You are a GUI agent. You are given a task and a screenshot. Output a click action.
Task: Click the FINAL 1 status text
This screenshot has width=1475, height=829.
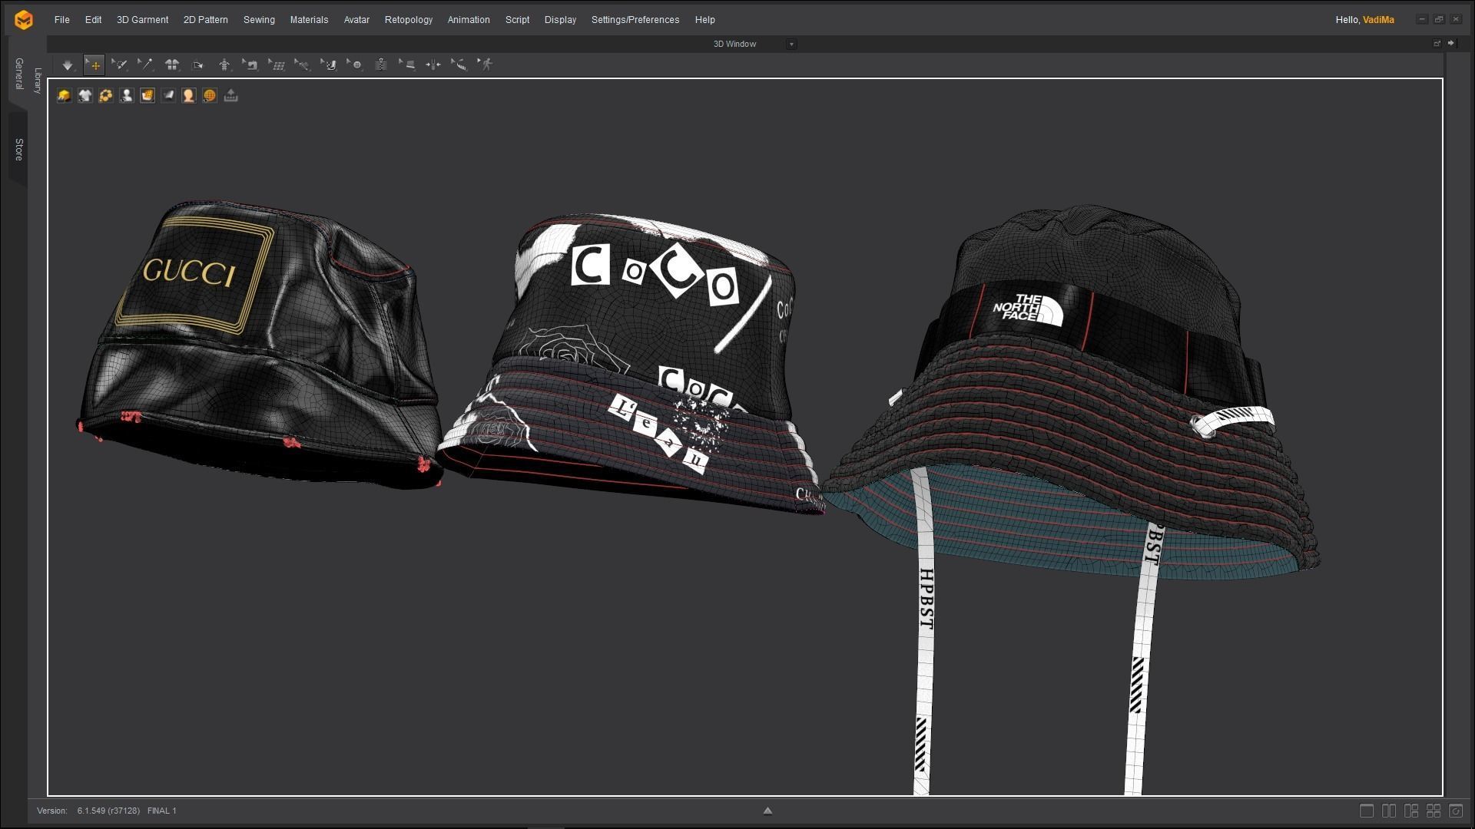click(x=162, y=811)
